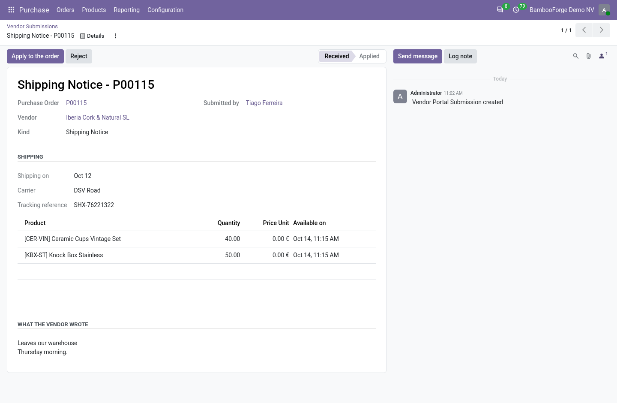Click tracking reference SHX-76221322
617x403 pixels.
click(94, 205)
